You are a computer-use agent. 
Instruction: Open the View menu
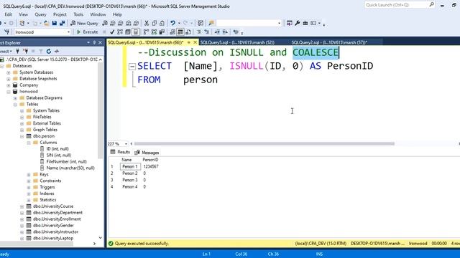[x=24, y=14]
